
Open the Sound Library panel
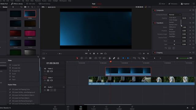coord(44,4)
